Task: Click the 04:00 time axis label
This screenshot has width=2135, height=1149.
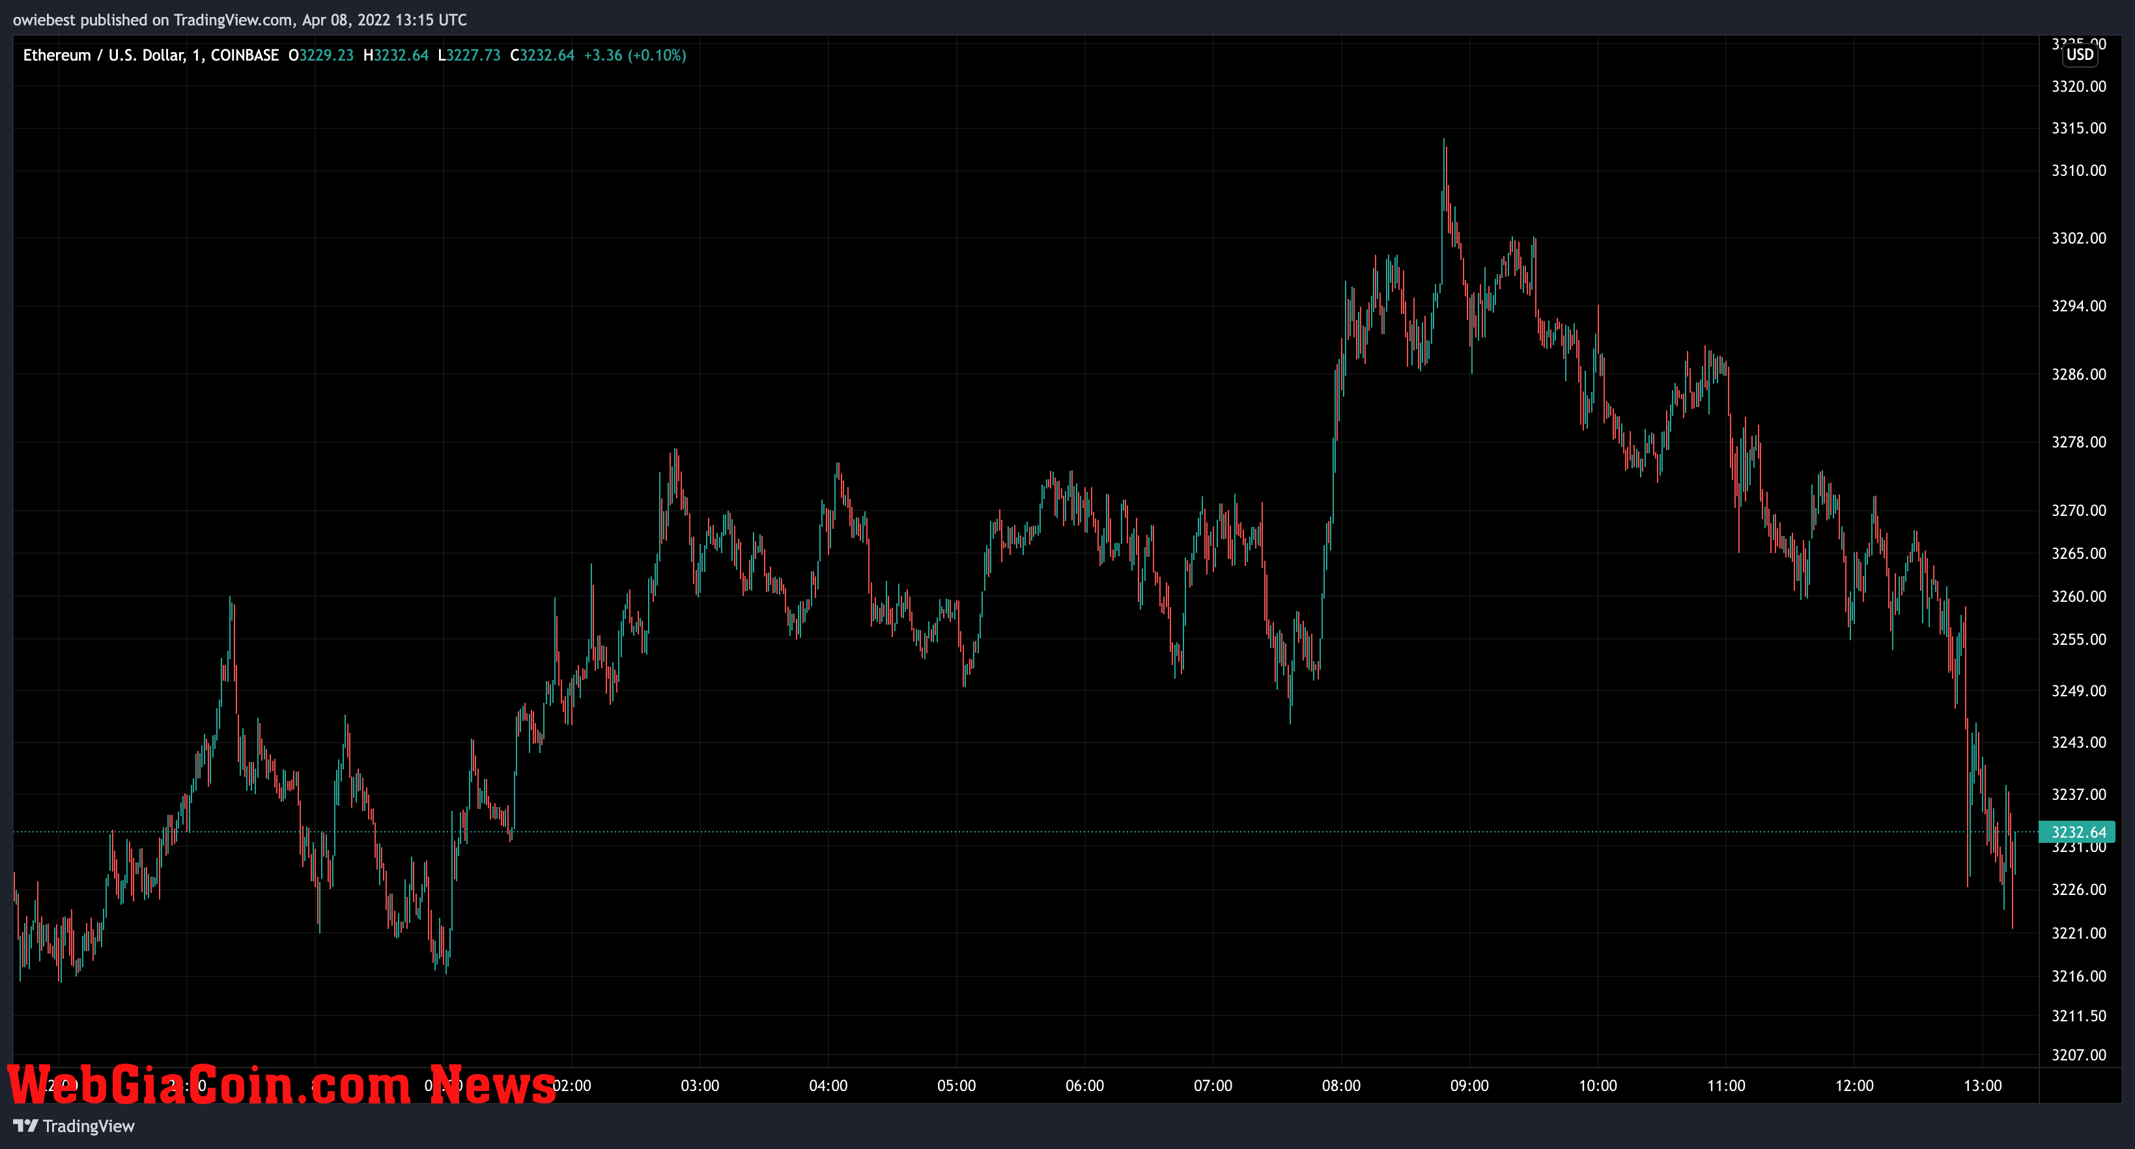Action: pos(828,1085)
